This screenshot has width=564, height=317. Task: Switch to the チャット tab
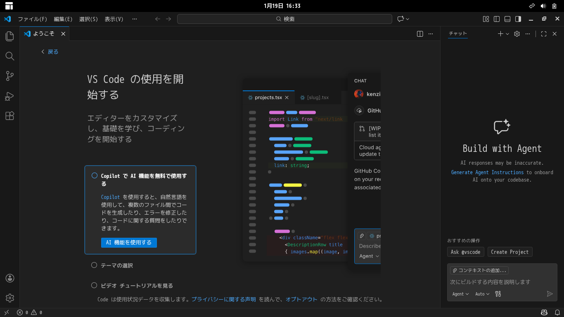457,33
